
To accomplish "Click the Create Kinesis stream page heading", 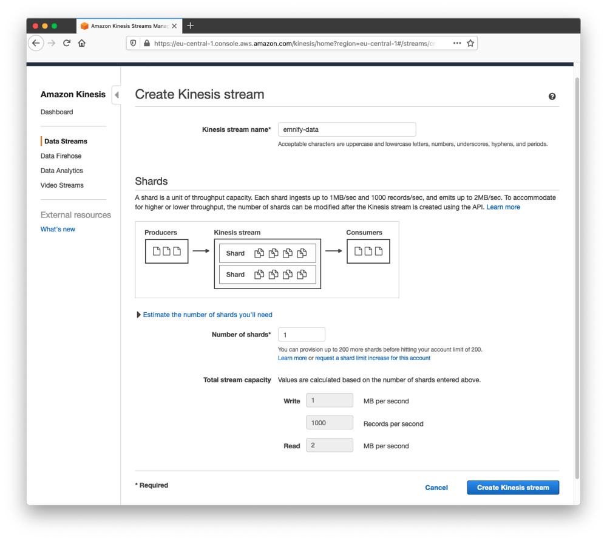I will click(199, 94).
